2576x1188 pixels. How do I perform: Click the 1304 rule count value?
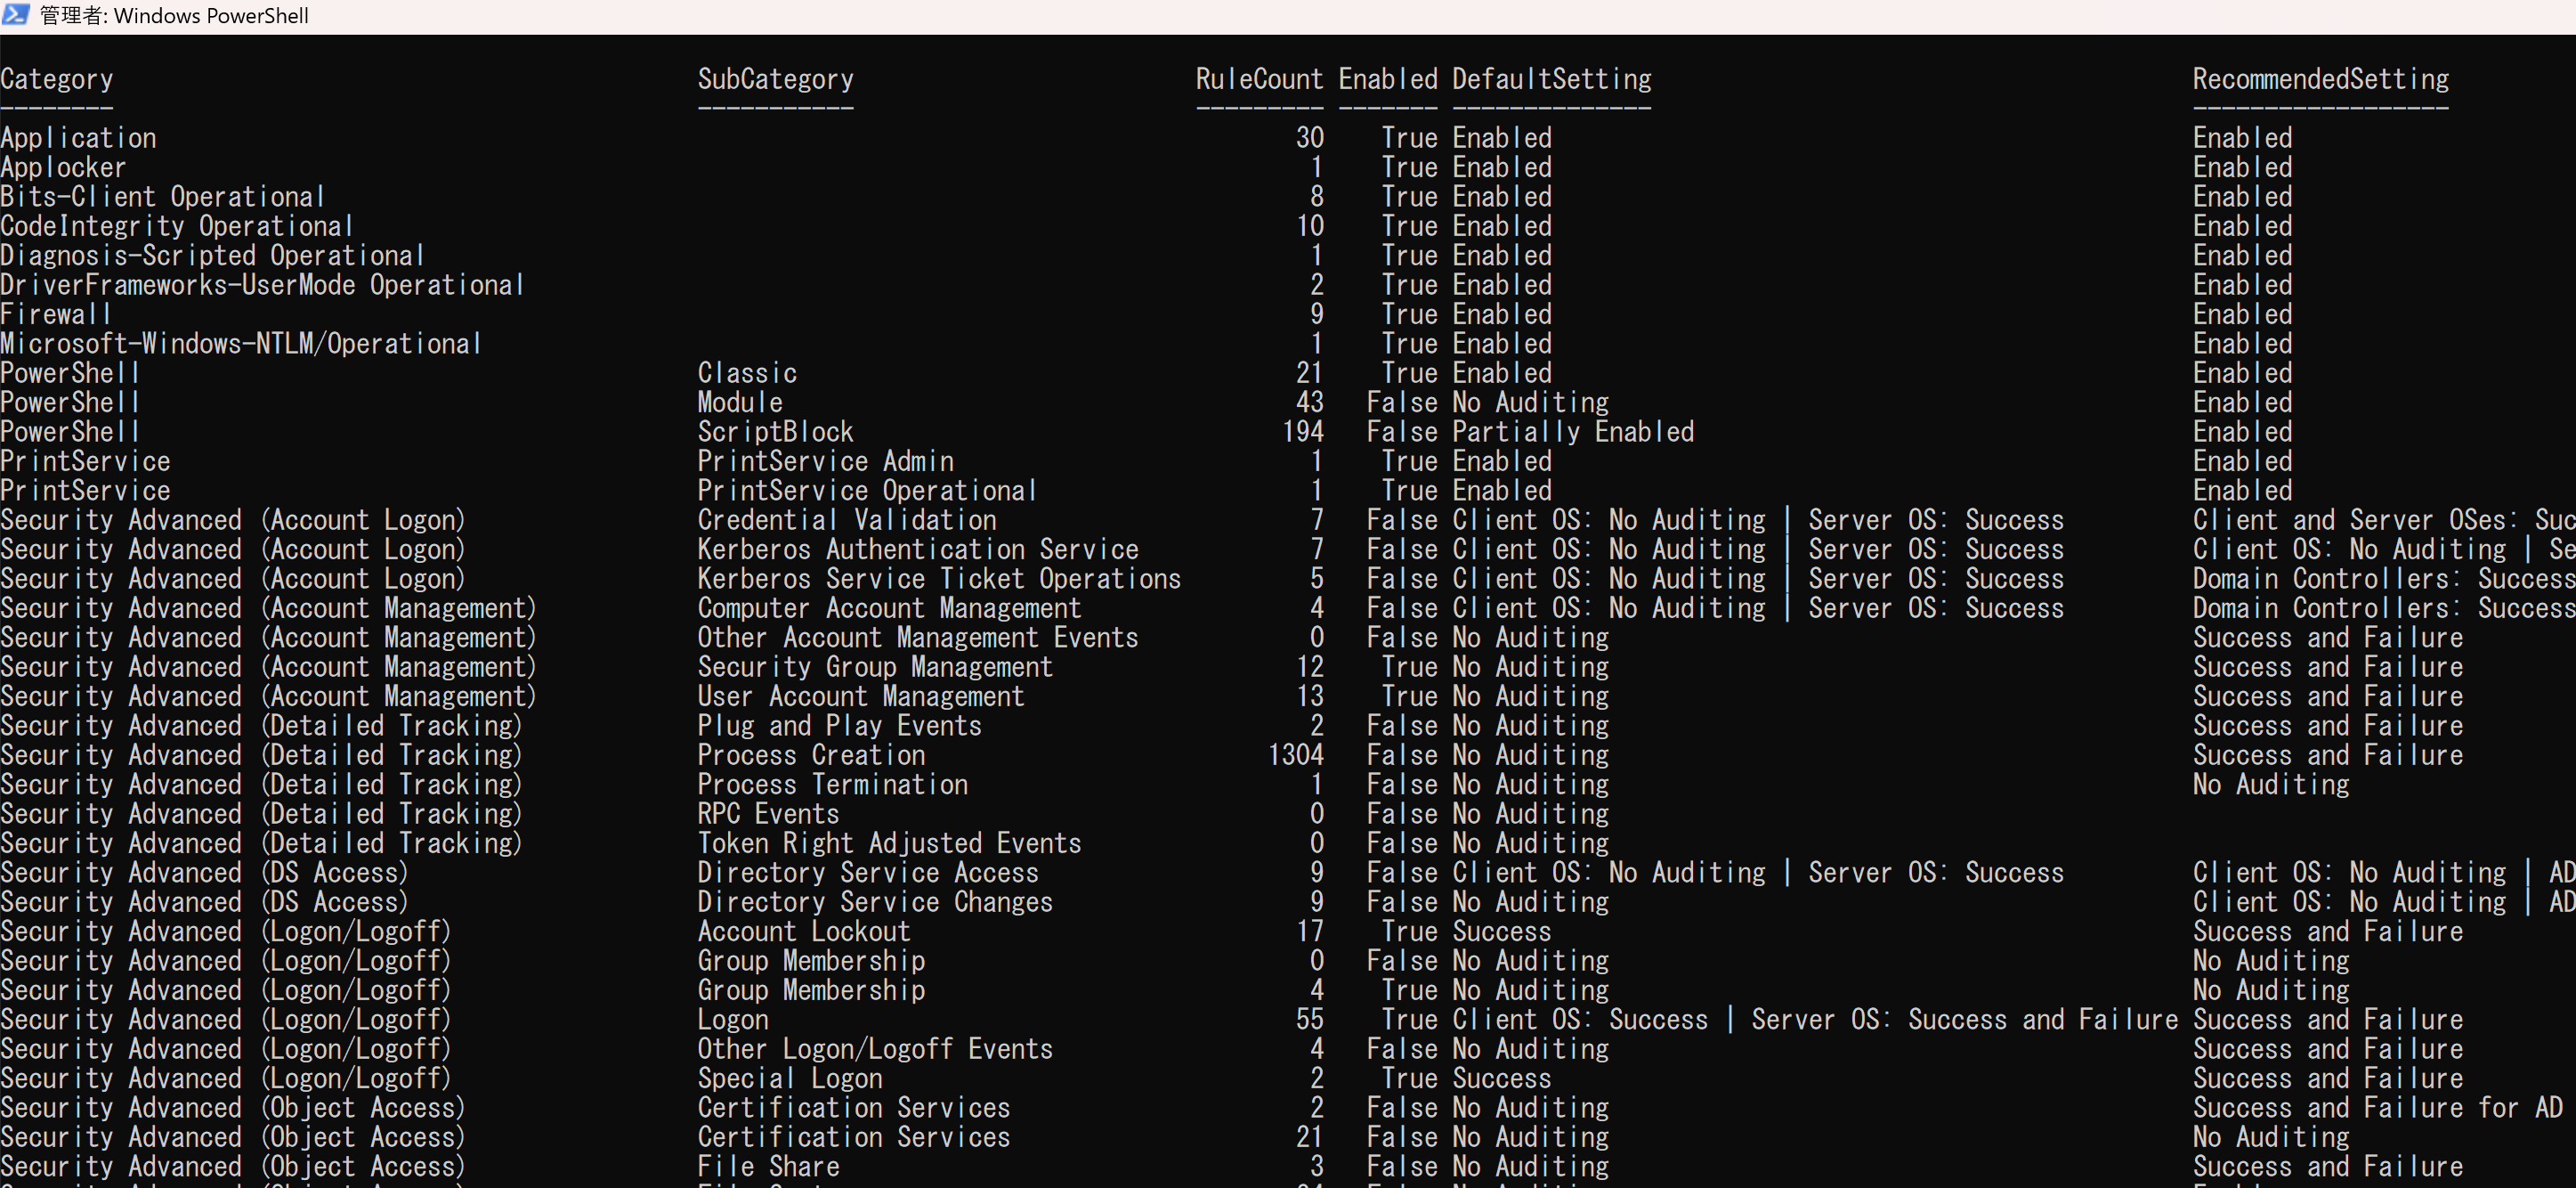1295,756
